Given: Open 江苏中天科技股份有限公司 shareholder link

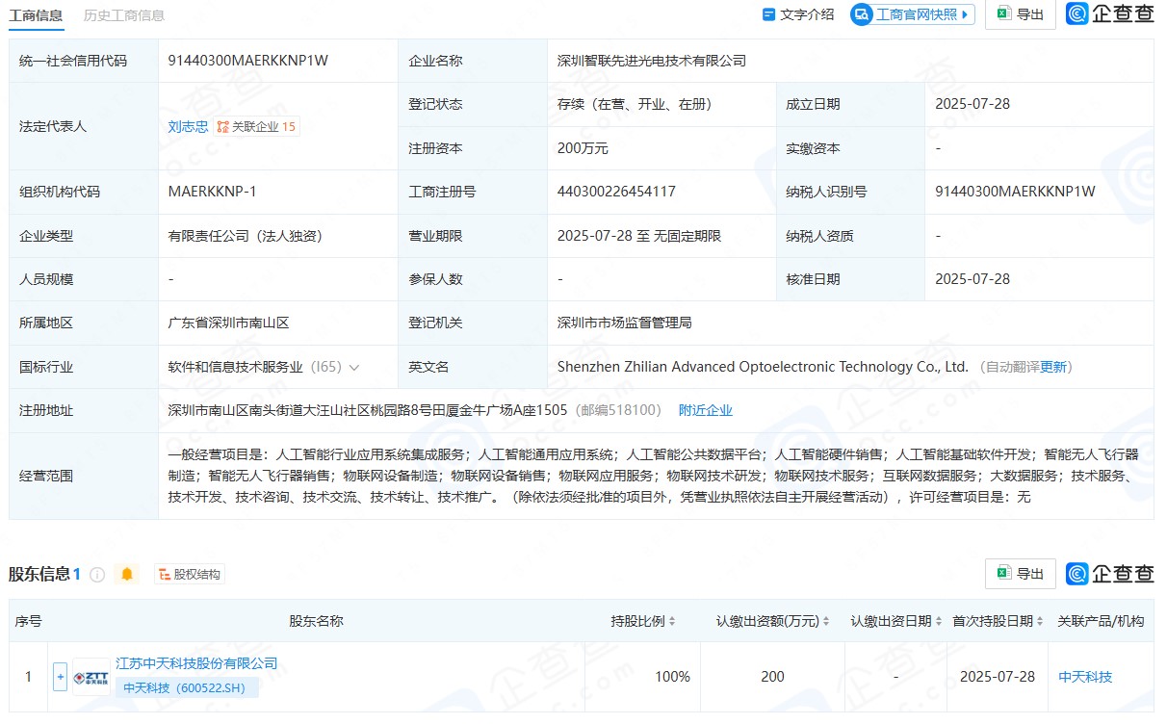Looking at the screenshot, I should coord(196,663).
